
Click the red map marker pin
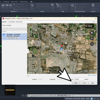[x=62, y=46]
